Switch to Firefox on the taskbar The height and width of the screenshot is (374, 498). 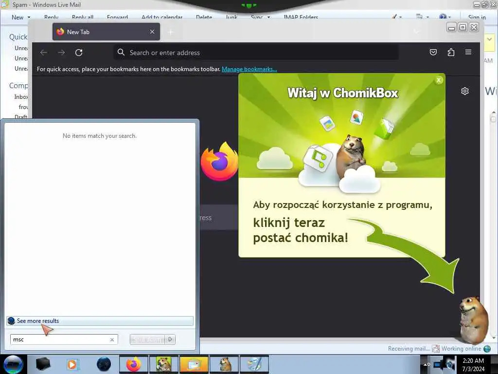(134, 364)
